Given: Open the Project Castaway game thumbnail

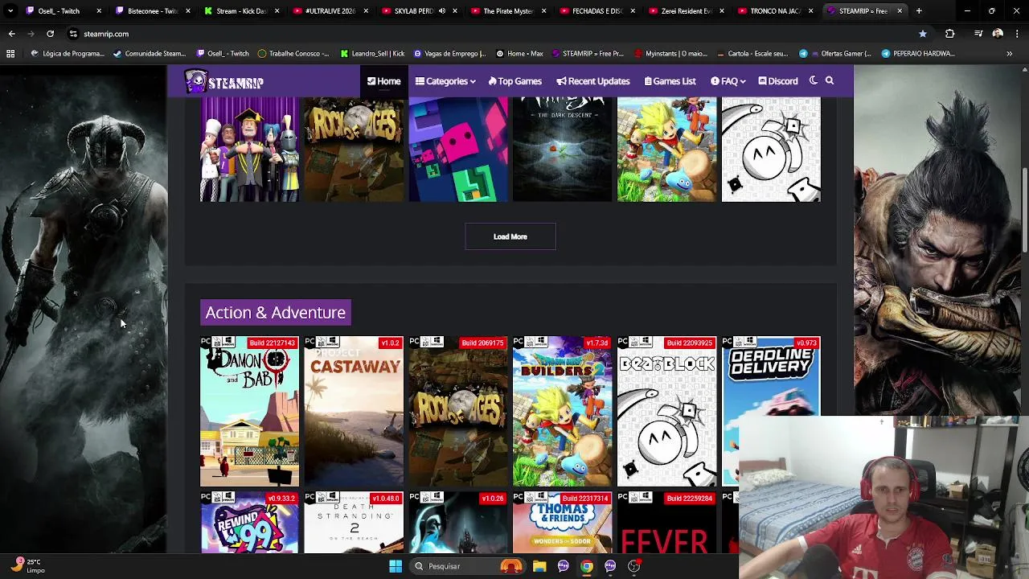Looking at the screenshot, I should click(354, 412).
